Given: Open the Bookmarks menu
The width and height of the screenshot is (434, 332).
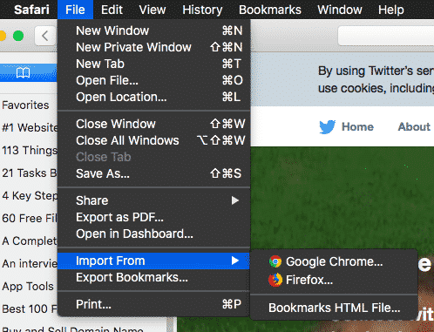Looking at the screenshot, I should pos(270,10).
